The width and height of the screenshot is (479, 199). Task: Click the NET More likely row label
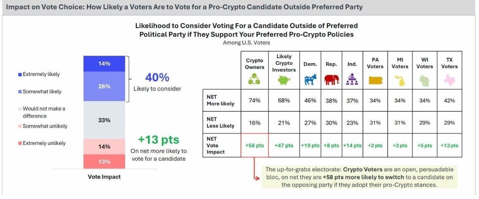(x=220, y=100)
